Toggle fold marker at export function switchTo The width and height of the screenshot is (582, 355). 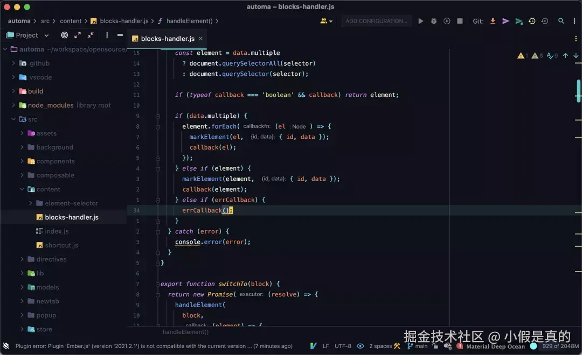click(x=158, y=284)
